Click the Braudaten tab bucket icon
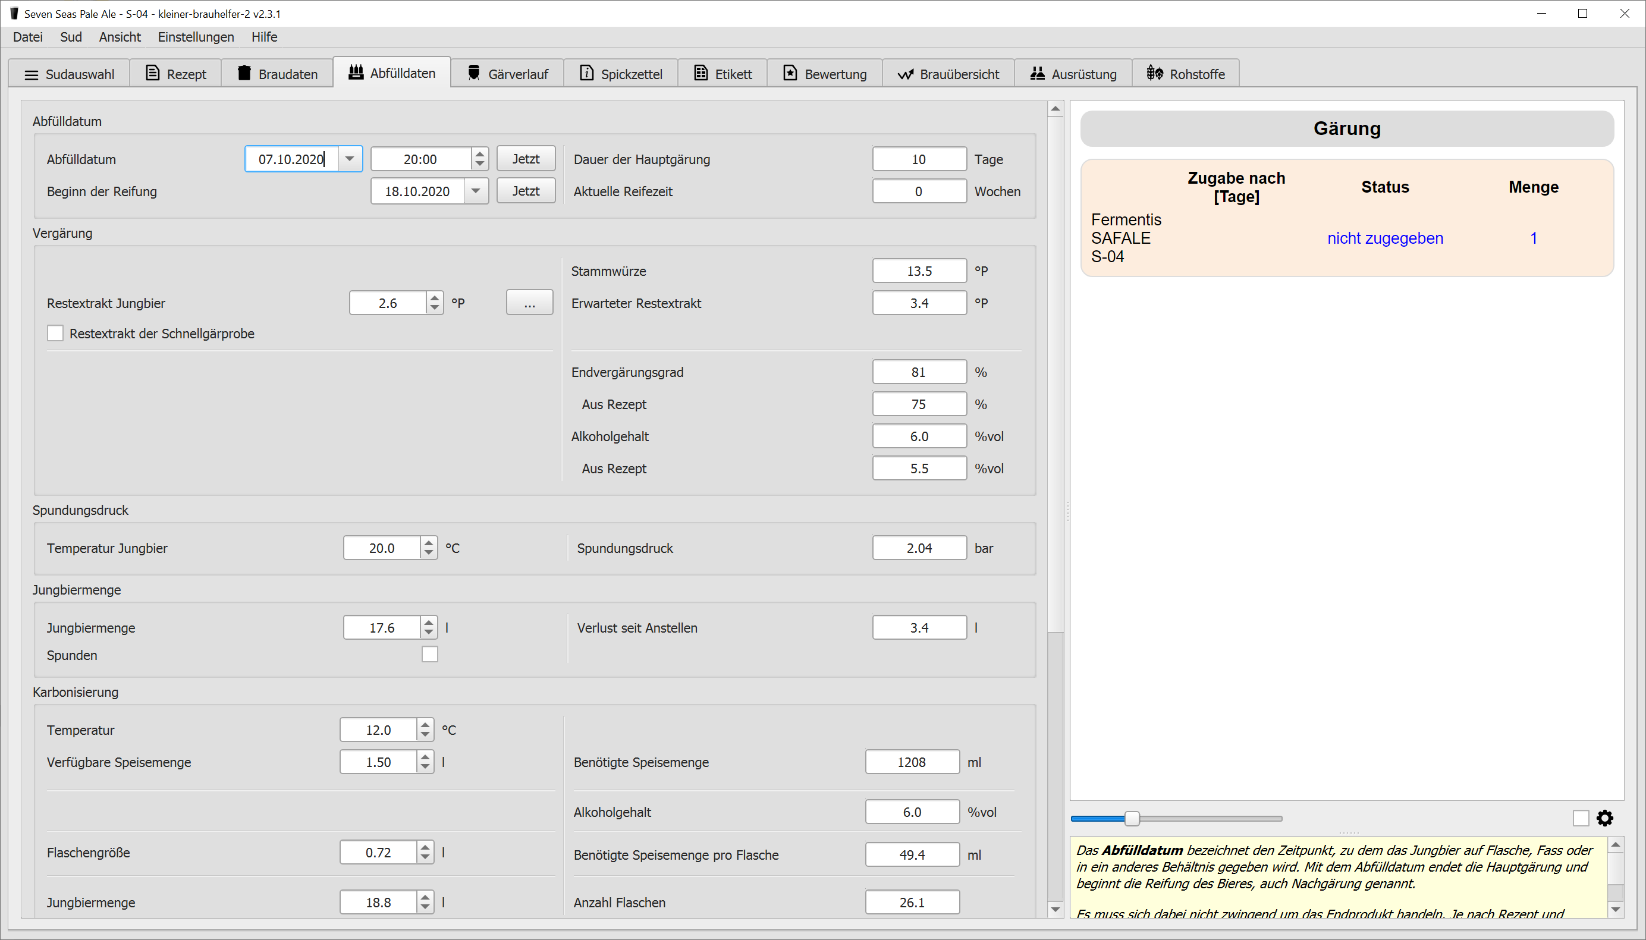1646x940 pixels. click(244, 74)
